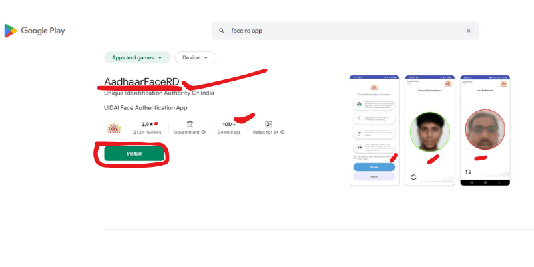Click 'Unique Identification Authority Of India' developer name
Image resolution: width=534 pixels, height=267 pixels.
pyautogui.click(x=159, y=93)
